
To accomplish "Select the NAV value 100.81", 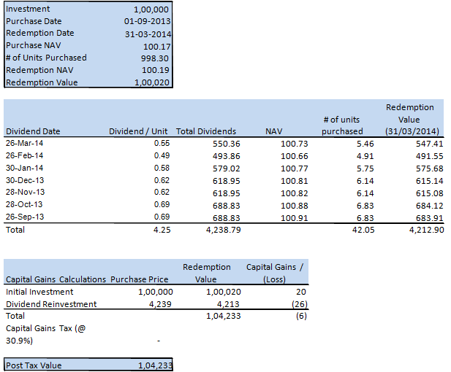I will 295,181.
